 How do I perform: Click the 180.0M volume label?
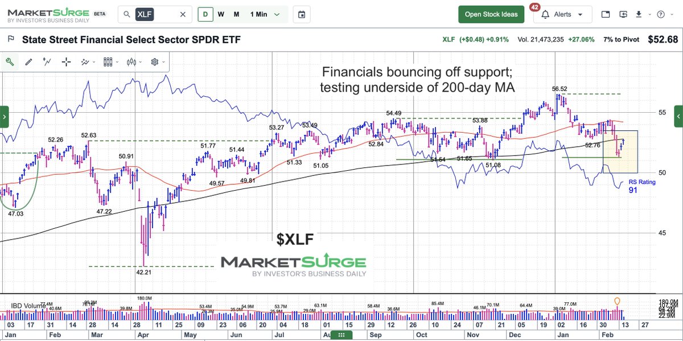(145, 298)
